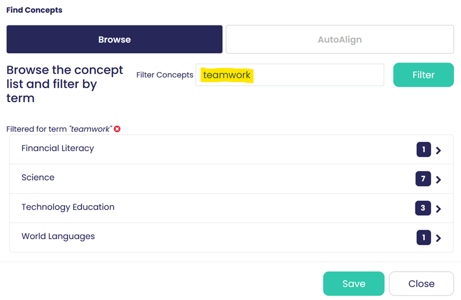Click Technology Education count badge showing 3

click(x=423, y=208)
